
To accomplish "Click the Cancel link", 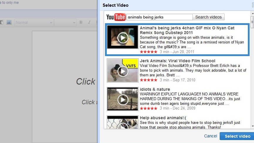I will coord(210,136).
